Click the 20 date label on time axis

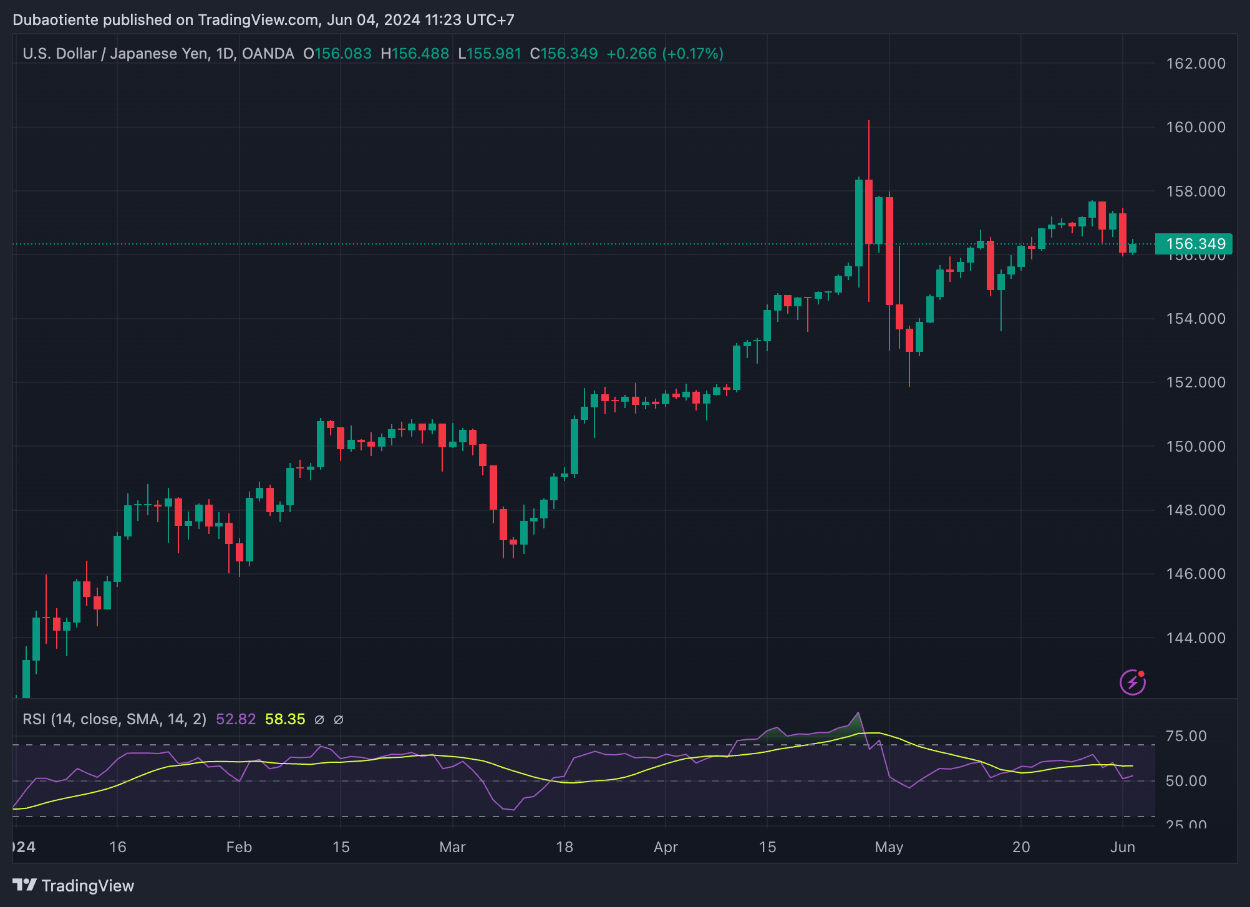tap(1021, 847)
